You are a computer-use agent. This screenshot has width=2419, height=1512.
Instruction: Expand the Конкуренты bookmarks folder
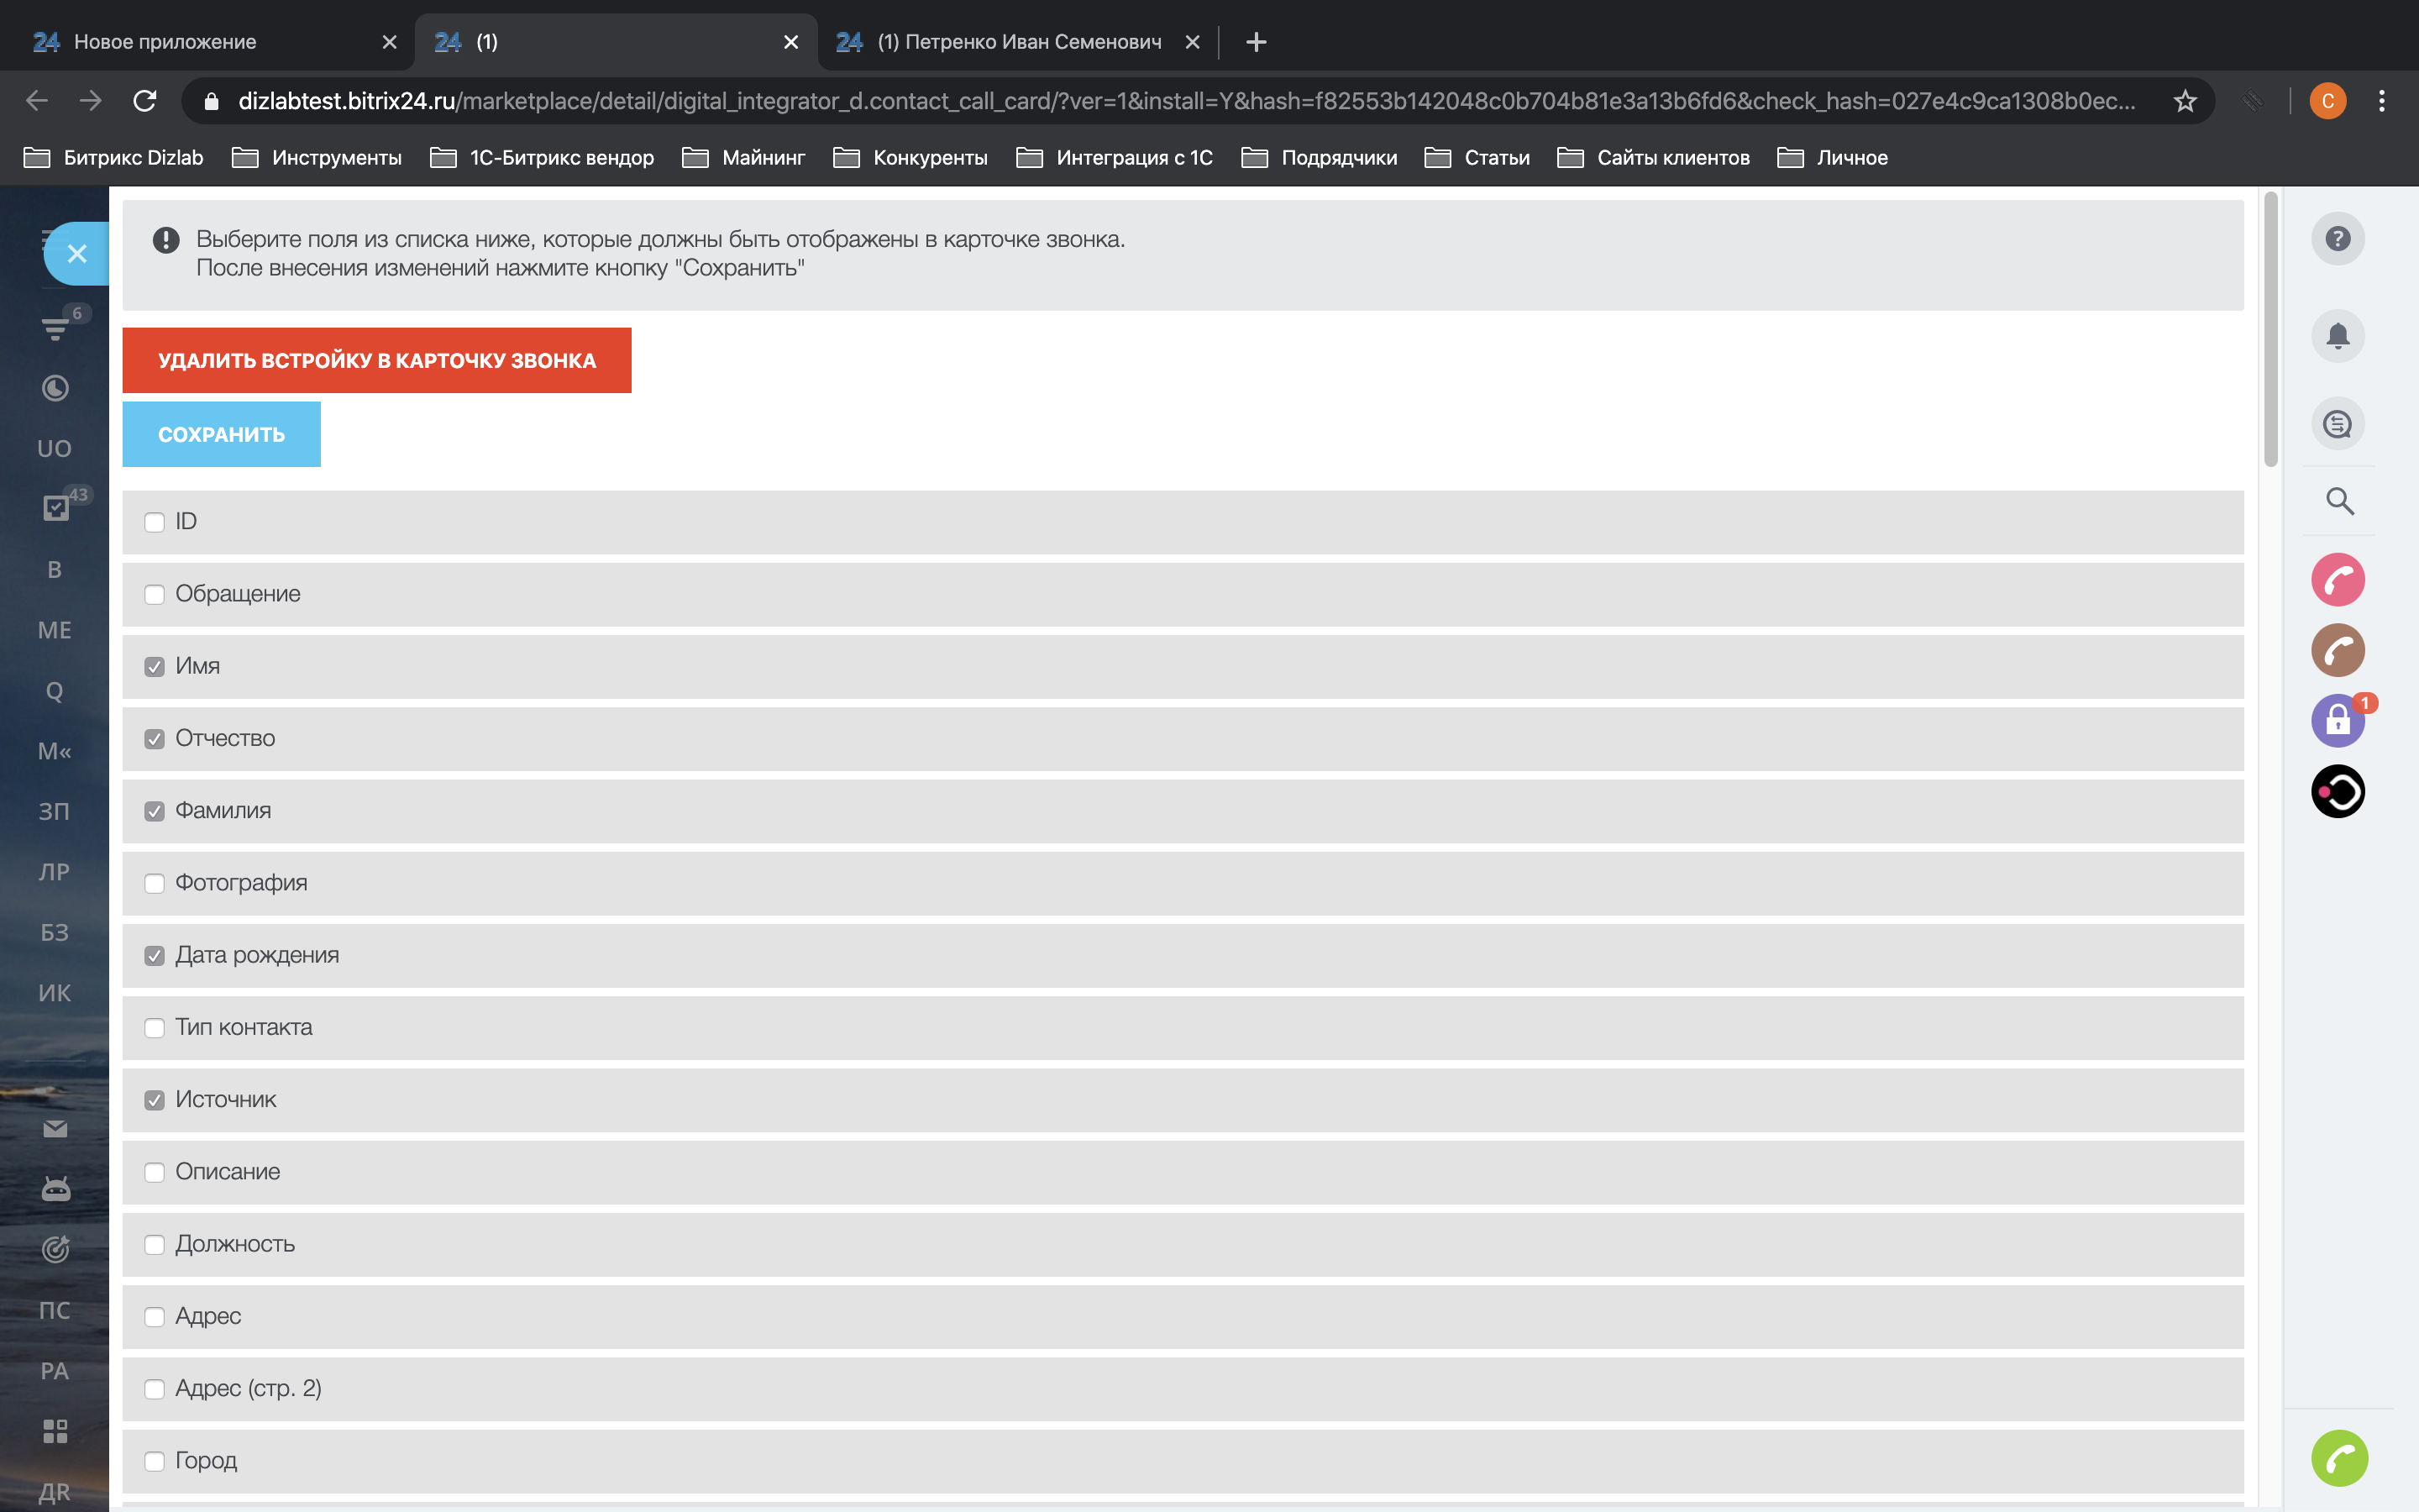tap(910, 158)
